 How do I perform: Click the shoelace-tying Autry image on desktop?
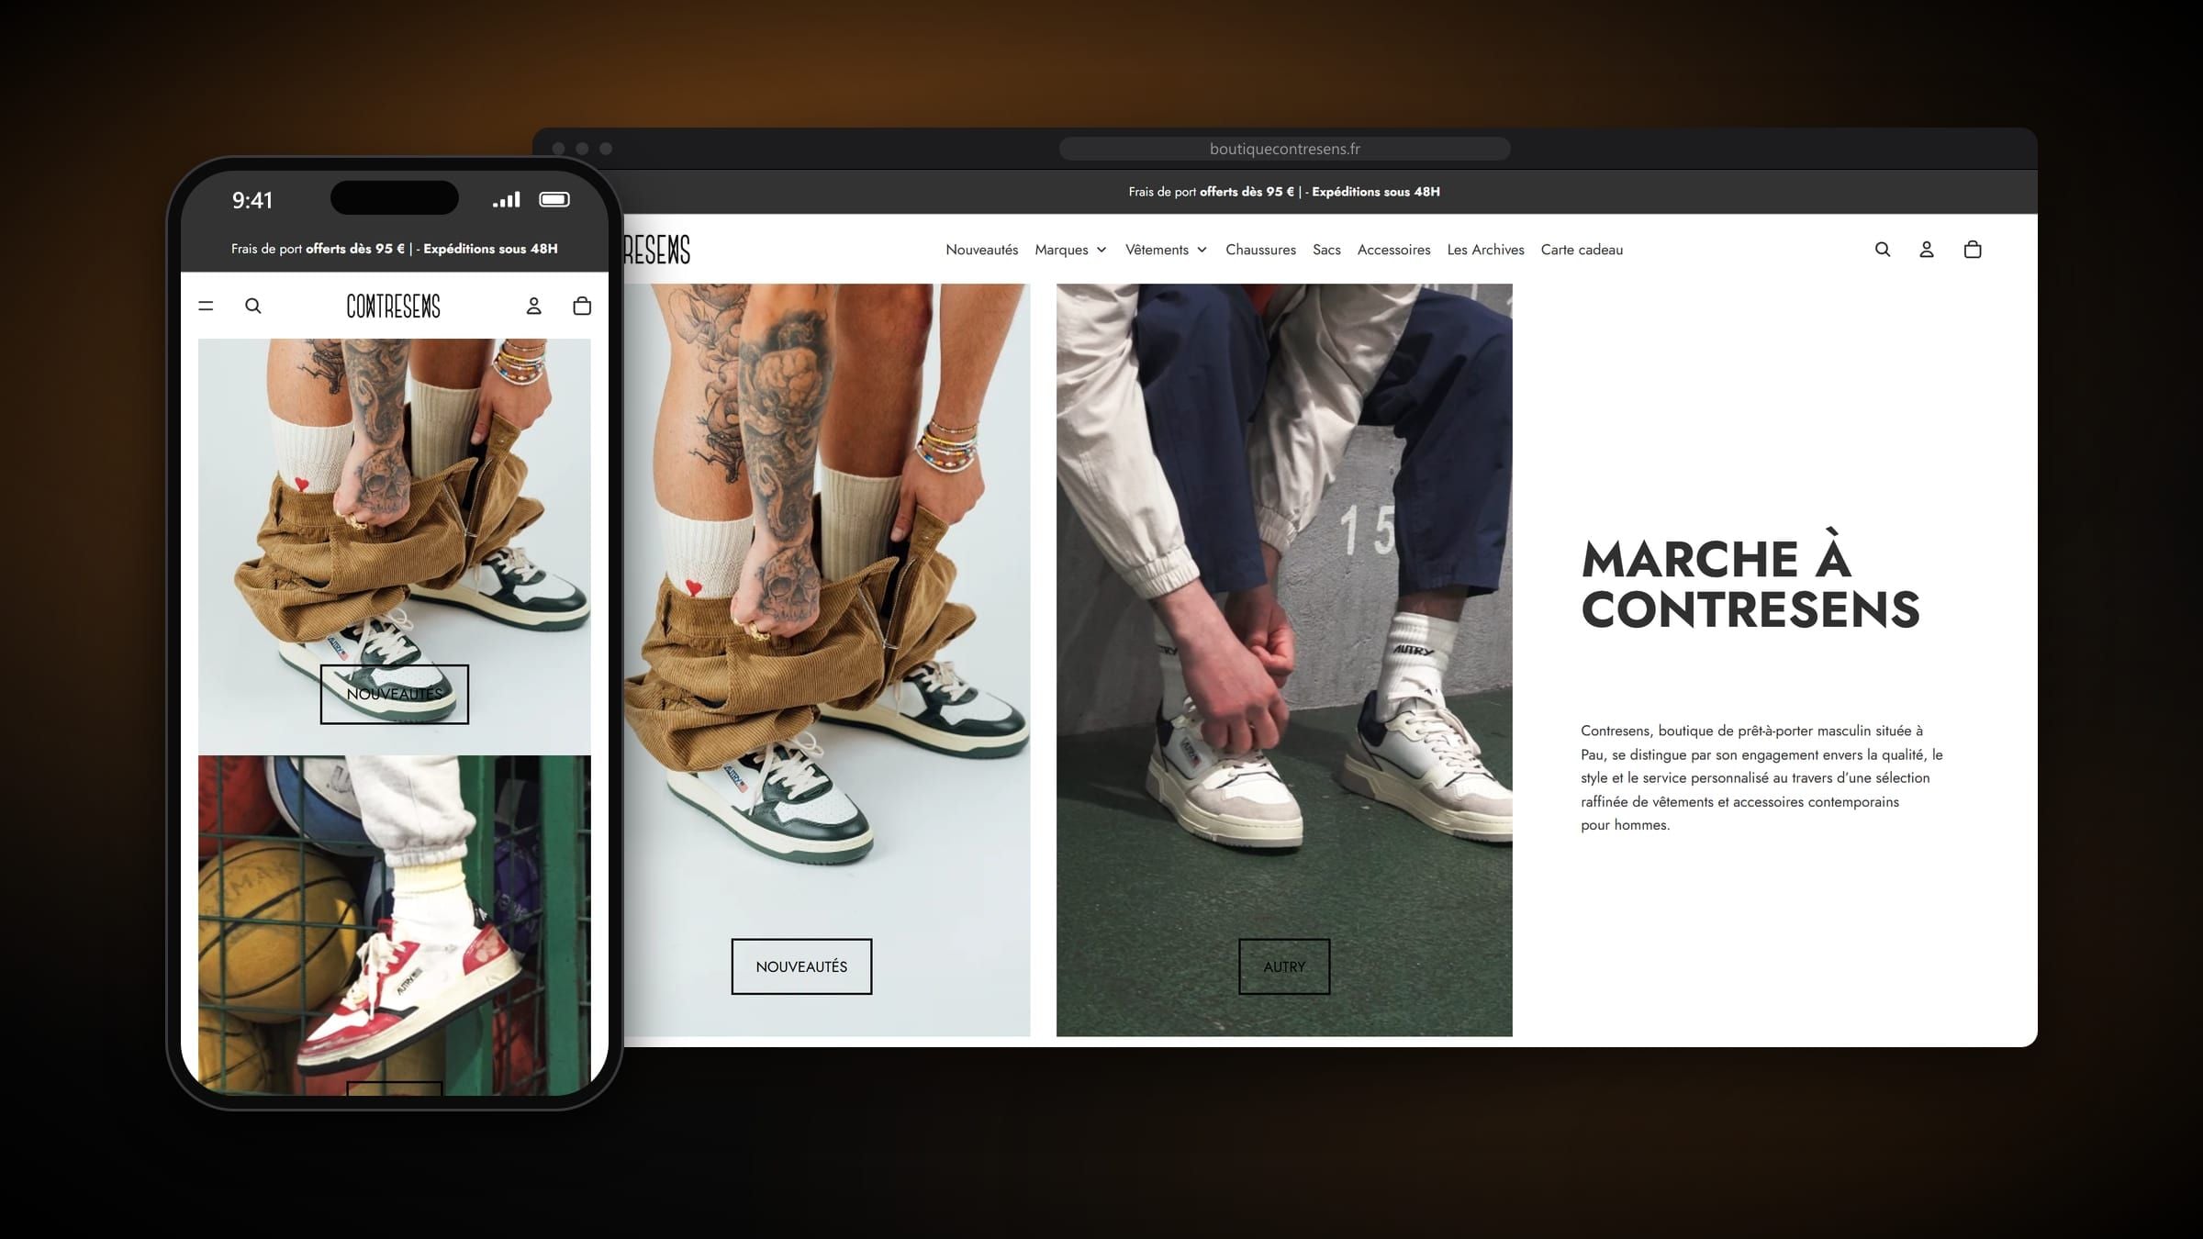[1284, 660]
